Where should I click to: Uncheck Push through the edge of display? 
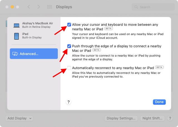[69, 46]
